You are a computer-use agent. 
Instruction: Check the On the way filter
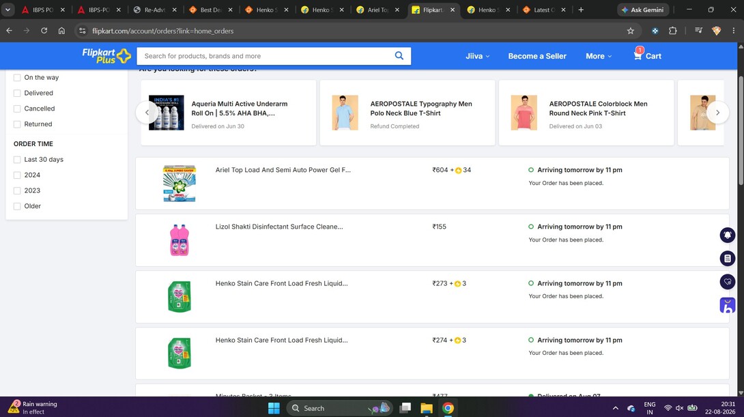[x=17, y=77]
